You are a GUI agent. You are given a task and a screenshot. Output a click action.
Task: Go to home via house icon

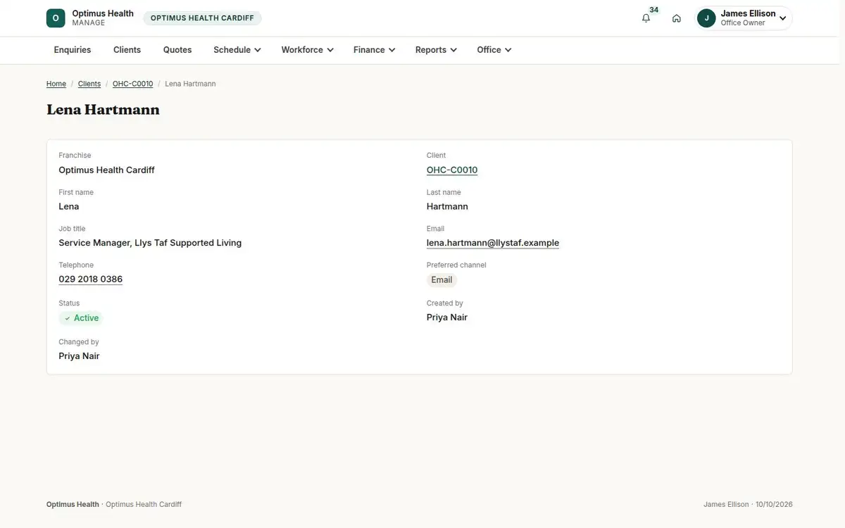click(x=677, y=18)
